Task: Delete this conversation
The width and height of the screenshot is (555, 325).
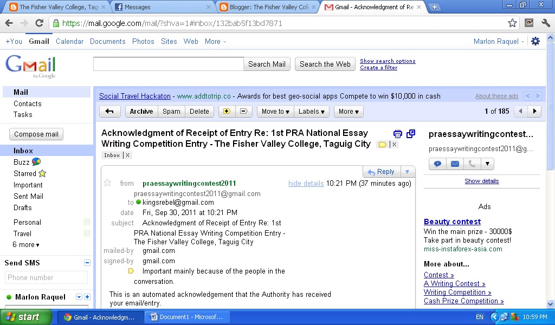Action: (199, 112)
